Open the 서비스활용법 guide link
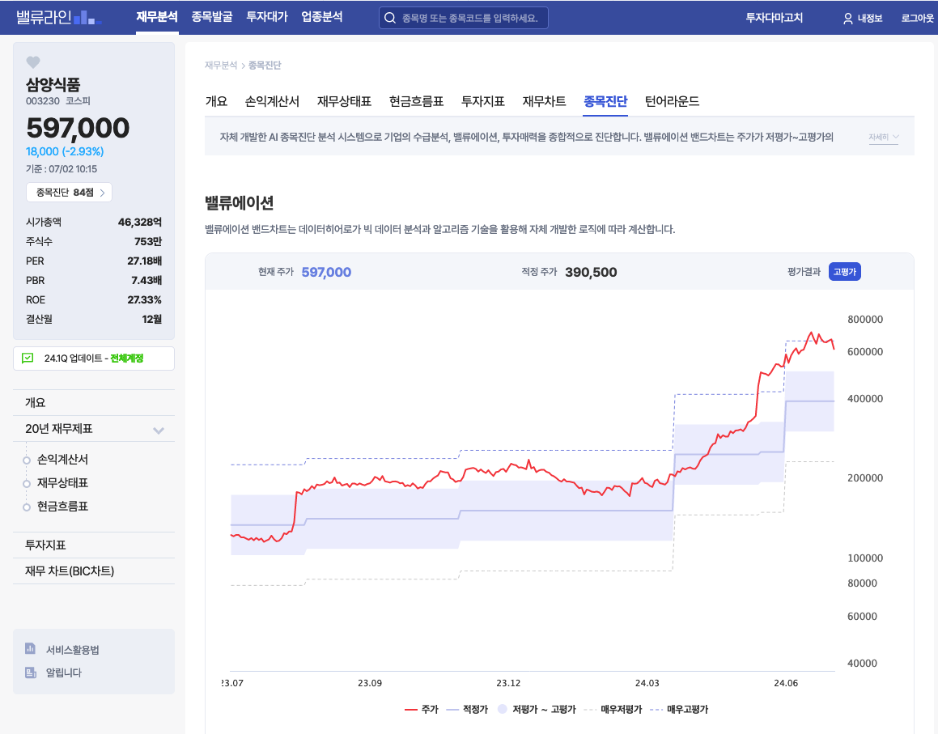The image size is (938, 734). 72,650
